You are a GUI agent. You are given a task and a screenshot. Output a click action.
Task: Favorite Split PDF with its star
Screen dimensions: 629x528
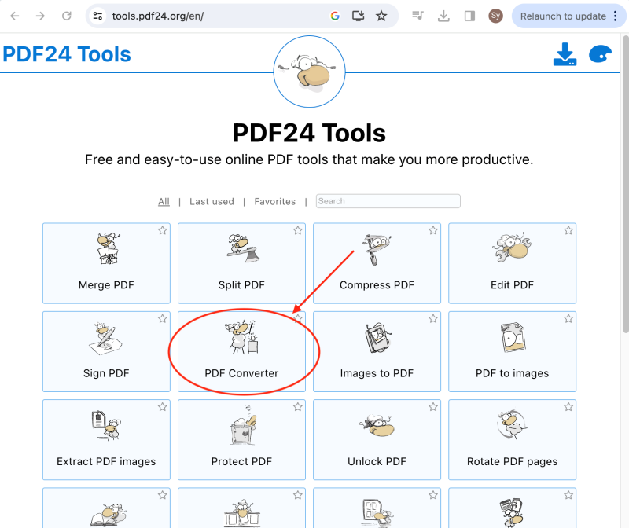[298, 230]
